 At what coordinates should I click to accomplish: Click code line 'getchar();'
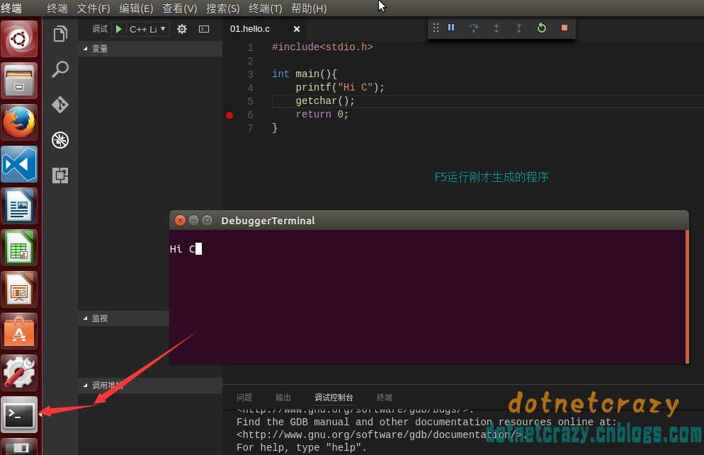coord(324,101)
